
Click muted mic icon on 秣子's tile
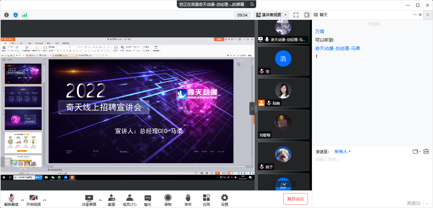(261, 167)
